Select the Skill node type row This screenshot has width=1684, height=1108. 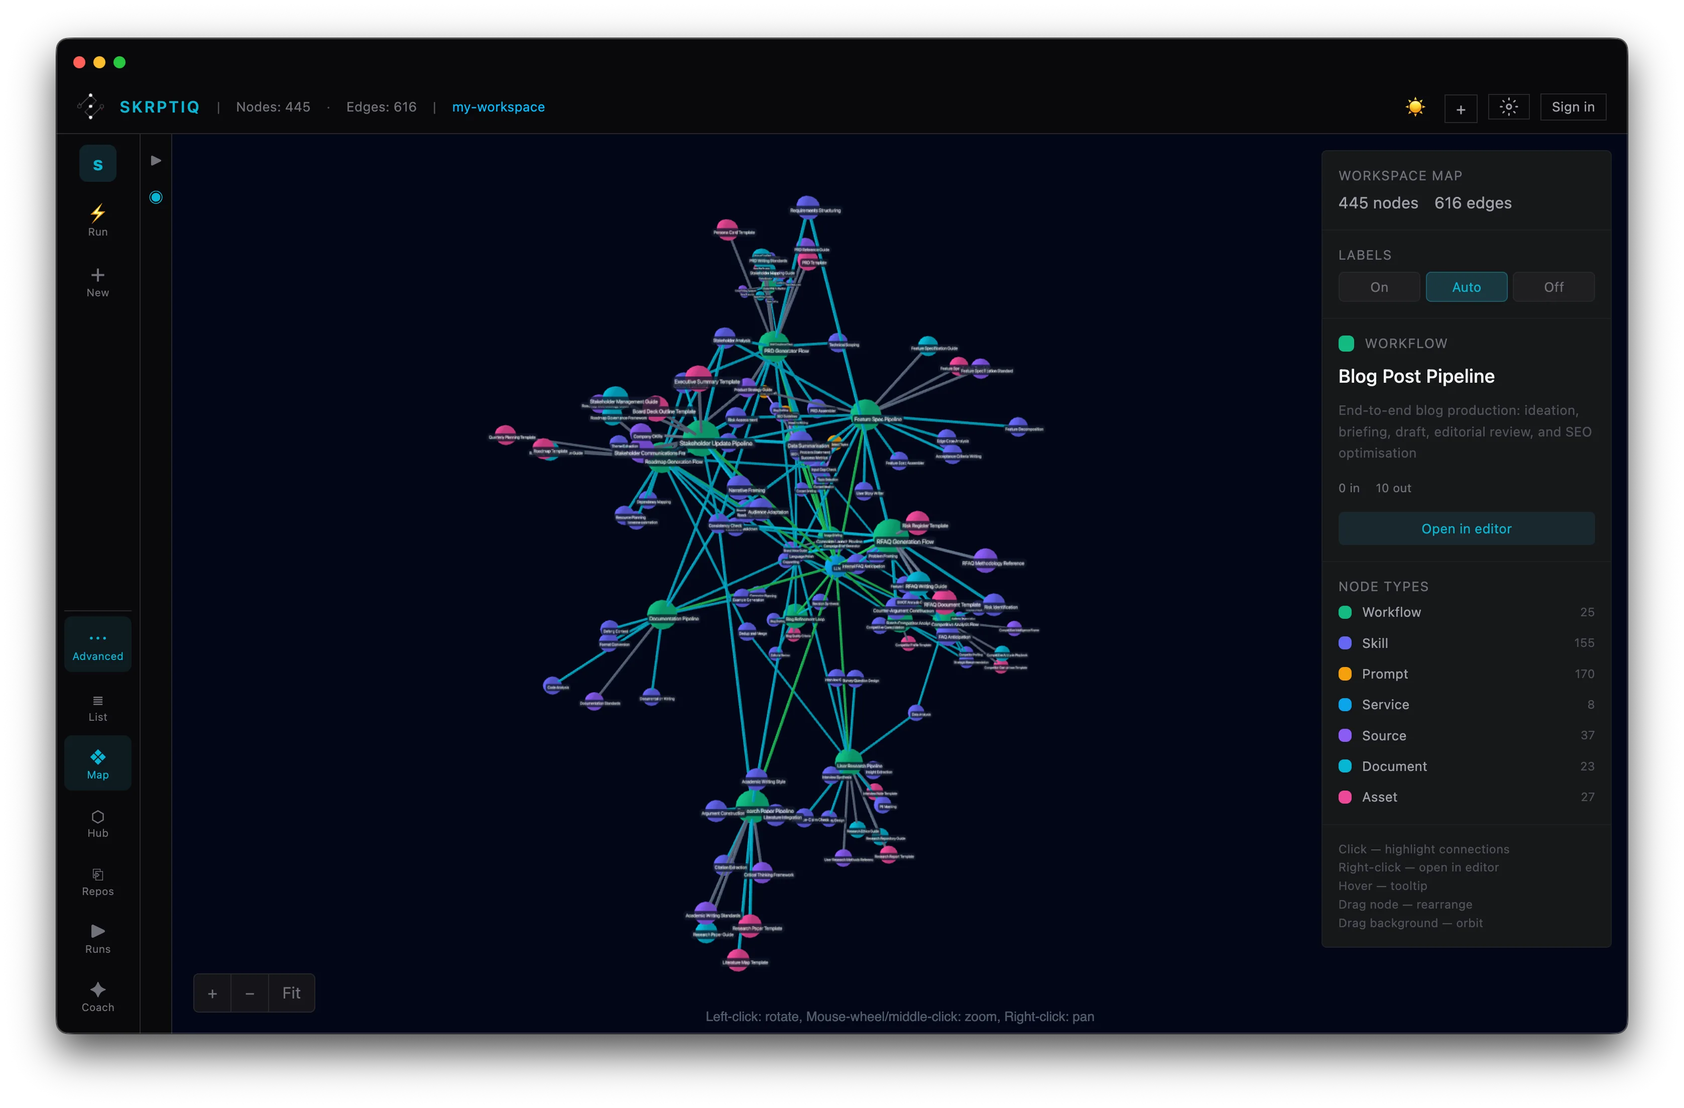click(1466, 643)
